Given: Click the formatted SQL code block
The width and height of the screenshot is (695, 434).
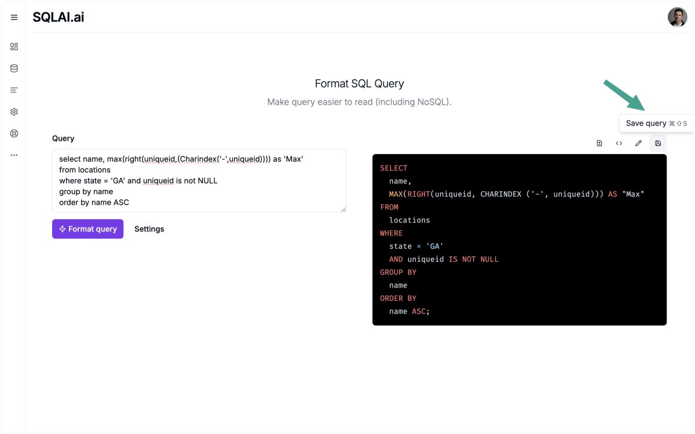Looking at the screenshot, I should pyautogui.click(x=520, y=240).
